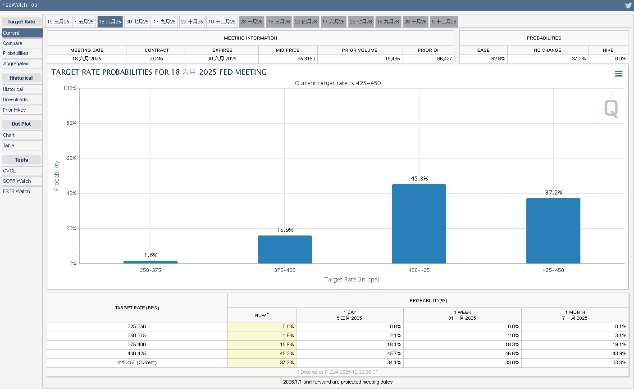Click the mid price value 95.8150
The width and height of the screenshot is (634, 389).
pyautogui.click(x=288, y=59)
